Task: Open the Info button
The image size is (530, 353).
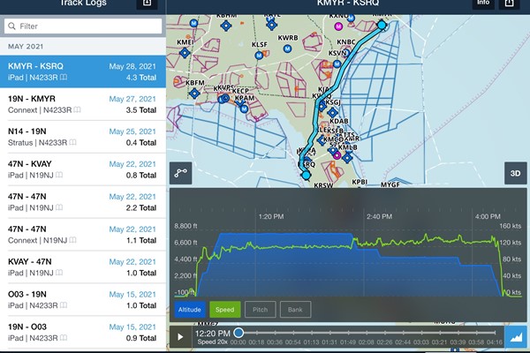Action: pyautogui.click(x=482, y=4)
